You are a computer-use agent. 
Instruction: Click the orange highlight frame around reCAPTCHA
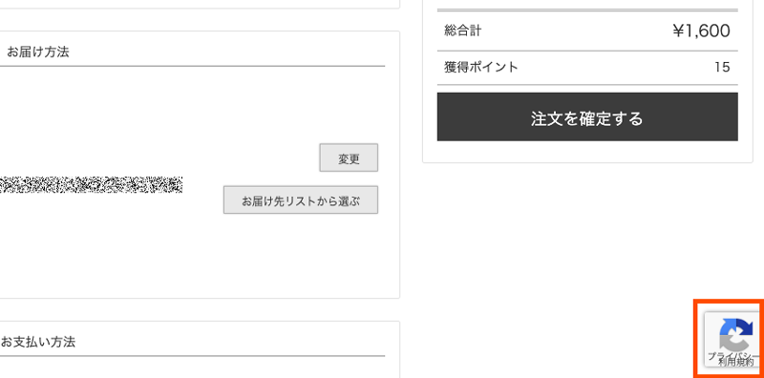coord(697,339)
